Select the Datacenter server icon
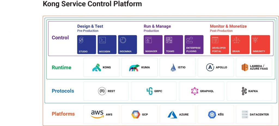The height and width of the screenshot is (126, 279). tap(245, 115)
